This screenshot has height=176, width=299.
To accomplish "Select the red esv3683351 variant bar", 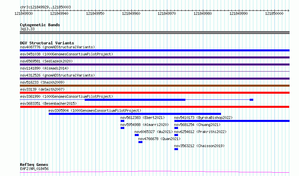I will (x=155, y=107).
